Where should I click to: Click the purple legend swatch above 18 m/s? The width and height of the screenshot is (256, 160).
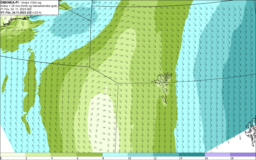point(243,155)
